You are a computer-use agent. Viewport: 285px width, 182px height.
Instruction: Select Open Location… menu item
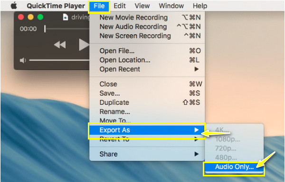pyautogui.click(x=147, y=60)
